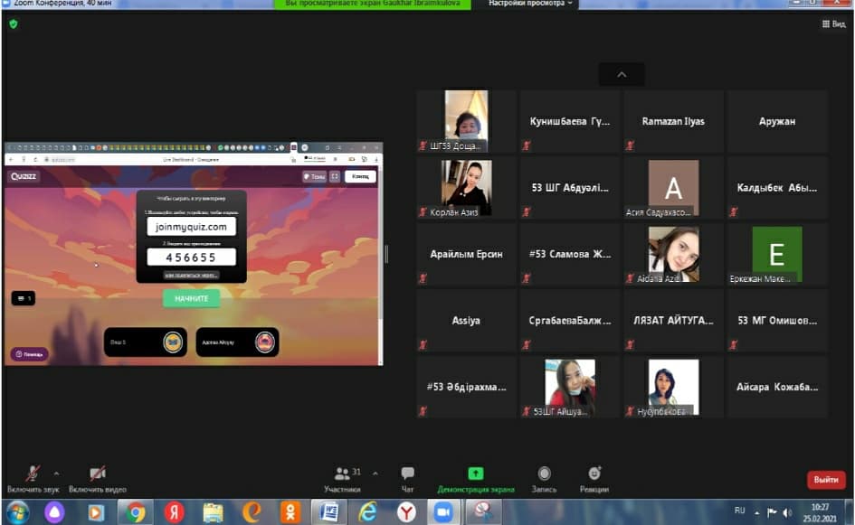Click the green encryption shield icon

point(13,23)
